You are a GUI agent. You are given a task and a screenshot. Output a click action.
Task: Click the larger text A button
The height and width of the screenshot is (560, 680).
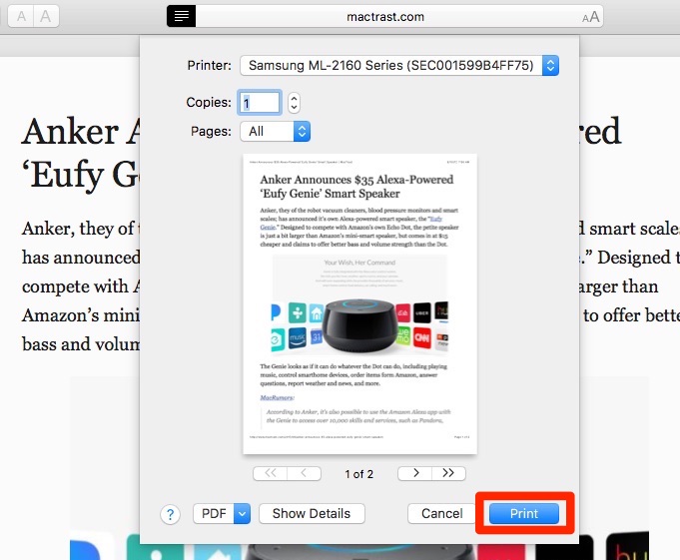pyautogui.click(x=46, y=16)
